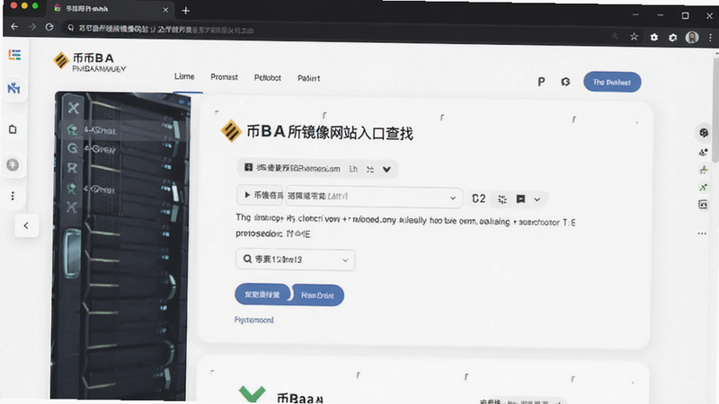Open the Pcfiobct navigation tab

[x=267, y=78]
